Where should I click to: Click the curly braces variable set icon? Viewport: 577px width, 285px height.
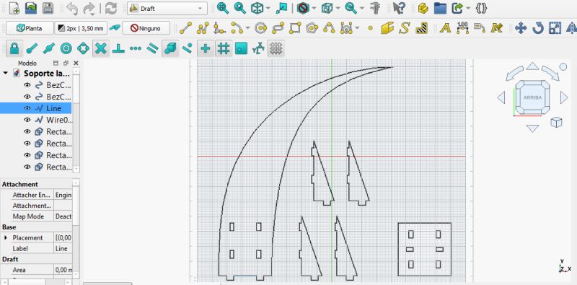[x=481, y=8]
